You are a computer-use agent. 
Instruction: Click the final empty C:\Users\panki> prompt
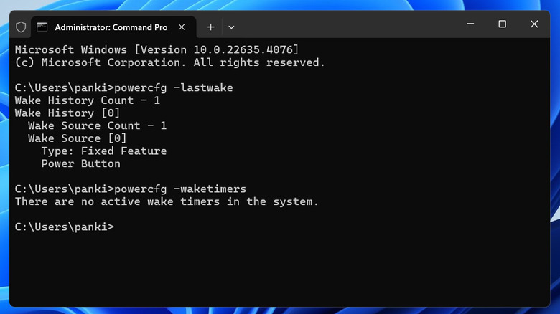pos(65,227)
